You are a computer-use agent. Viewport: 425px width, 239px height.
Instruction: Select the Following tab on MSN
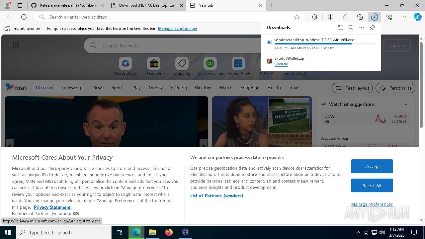point(71,88)
